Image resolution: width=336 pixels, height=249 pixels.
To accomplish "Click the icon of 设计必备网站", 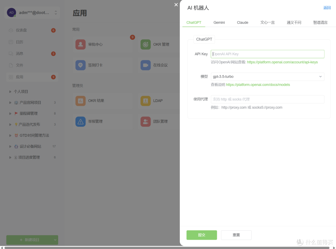I will (x=16, y=146).
